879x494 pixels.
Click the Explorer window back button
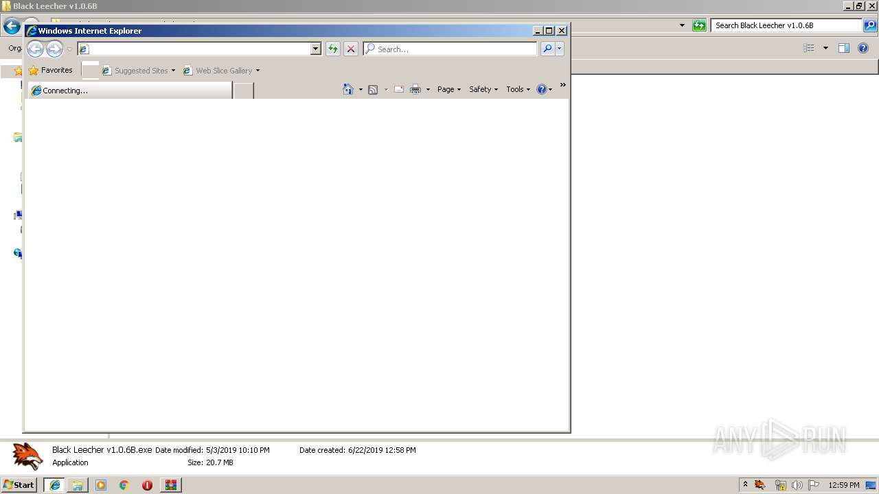(x=12, y=26)
